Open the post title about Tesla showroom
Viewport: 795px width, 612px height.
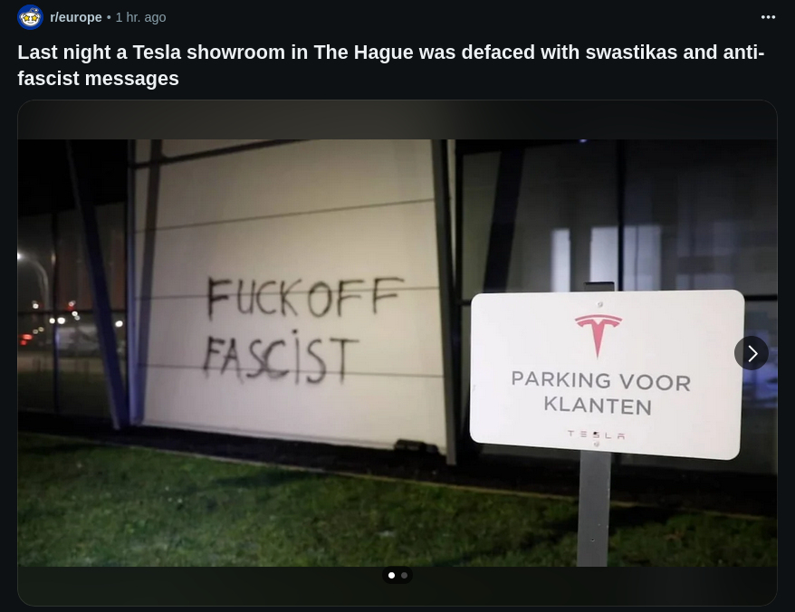[390, 65]
